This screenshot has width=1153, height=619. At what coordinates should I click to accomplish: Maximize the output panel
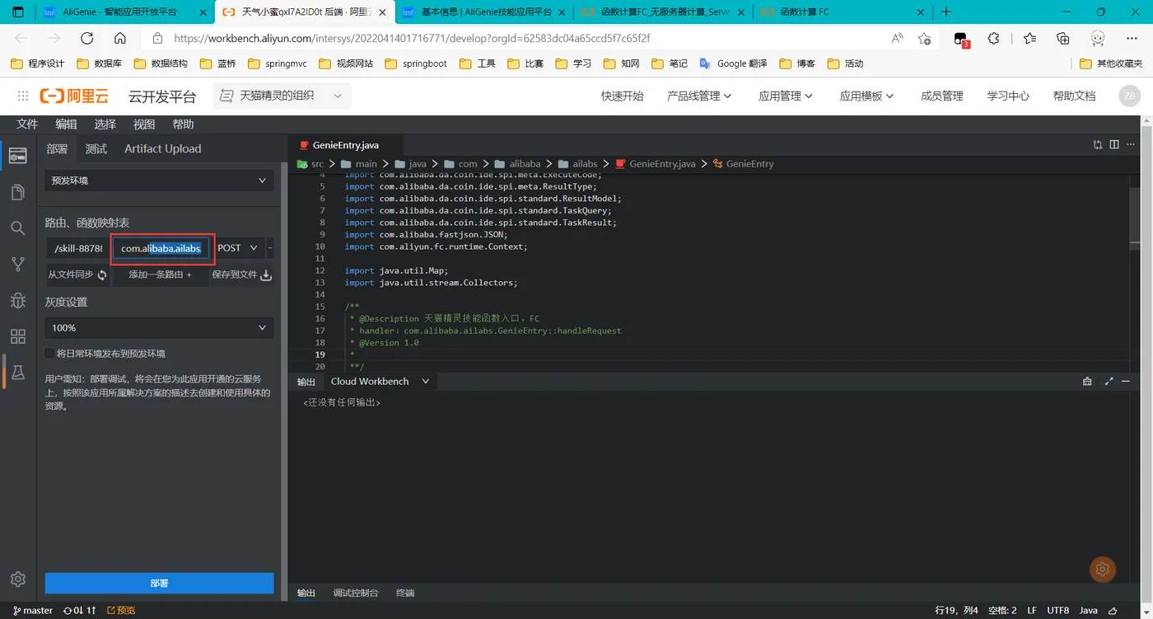pos(1109,382)
